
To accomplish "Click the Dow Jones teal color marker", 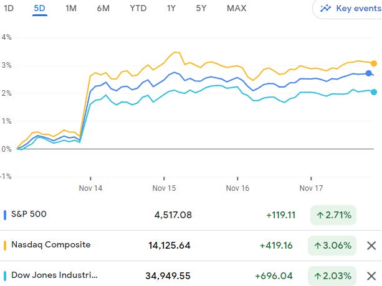I will pyautogui.click(x=5, y=276).
